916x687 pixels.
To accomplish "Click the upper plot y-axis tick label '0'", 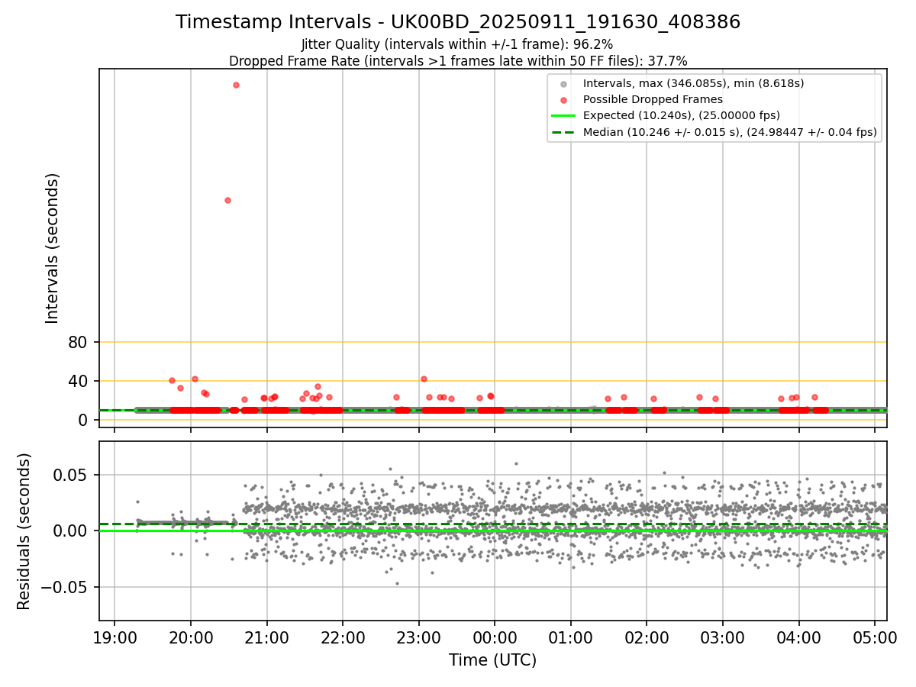I will click(x=83, y=420).
